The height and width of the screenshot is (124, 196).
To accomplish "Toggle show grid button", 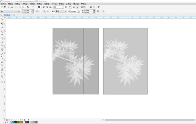I will pyautogui.click(x=74, y=7).
